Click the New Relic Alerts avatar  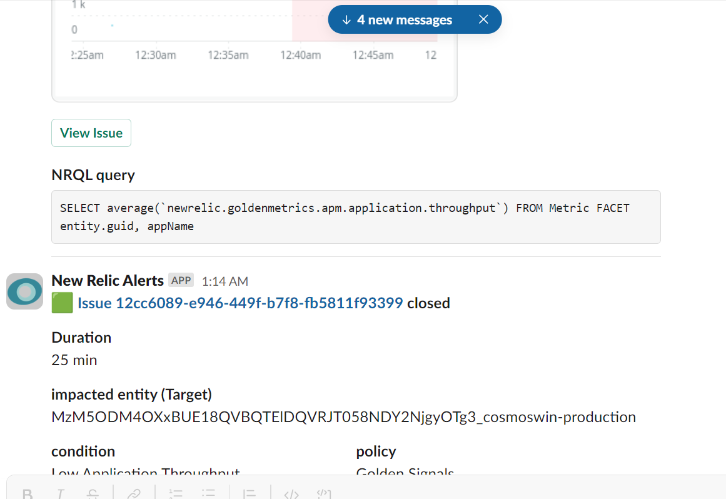(24, 291)
